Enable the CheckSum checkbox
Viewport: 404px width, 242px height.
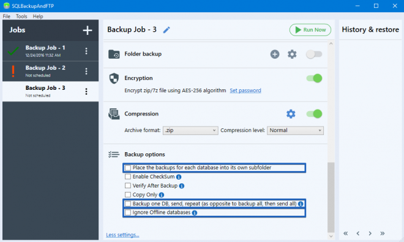(x=128, y=177)
